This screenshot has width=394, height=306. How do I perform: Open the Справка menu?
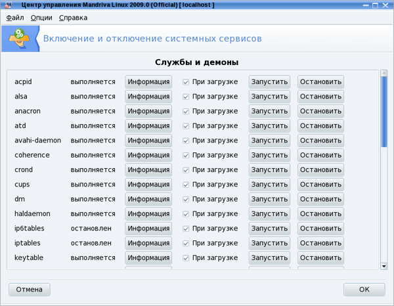click(x=73, y=18)
